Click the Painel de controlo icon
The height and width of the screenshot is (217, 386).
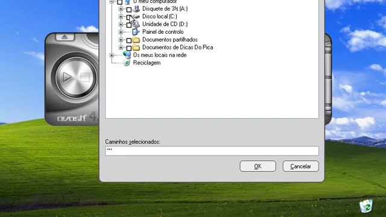click(136, 32)
